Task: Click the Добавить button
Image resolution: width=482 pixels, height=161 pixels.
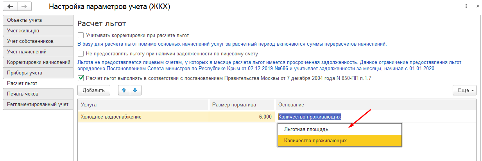Action: [94, 90]
